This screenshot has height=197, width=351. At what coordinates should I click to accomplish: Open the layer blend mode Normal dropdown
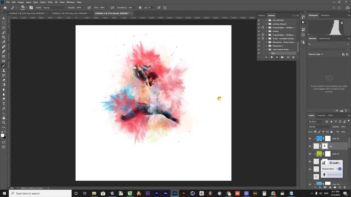click(x=319, y=126)
